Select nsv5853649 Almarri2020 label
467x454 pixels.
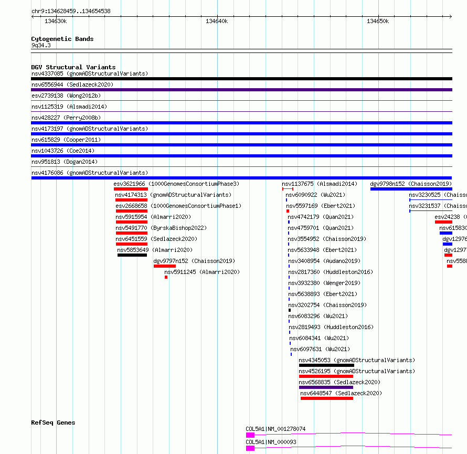155,250
